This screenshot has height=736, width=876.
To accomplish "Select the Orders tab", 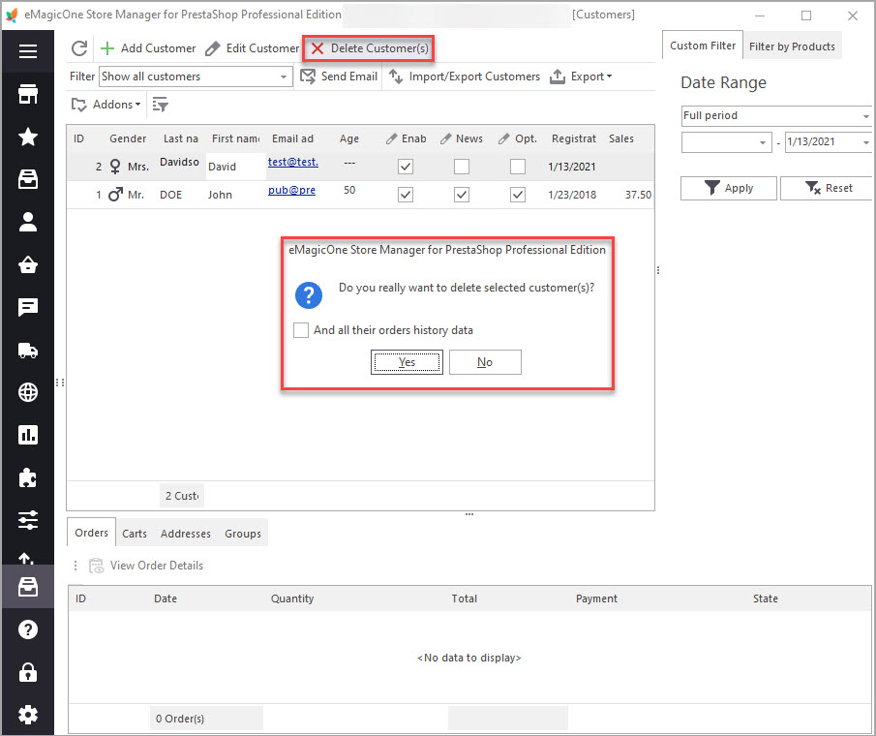I will 92,533.
